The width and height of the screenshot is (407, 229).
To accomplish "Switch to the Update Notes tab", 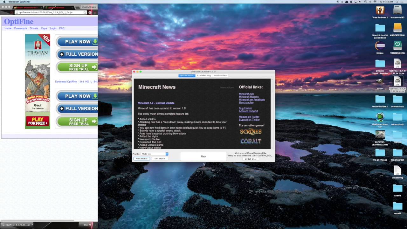I will point(187,76).
